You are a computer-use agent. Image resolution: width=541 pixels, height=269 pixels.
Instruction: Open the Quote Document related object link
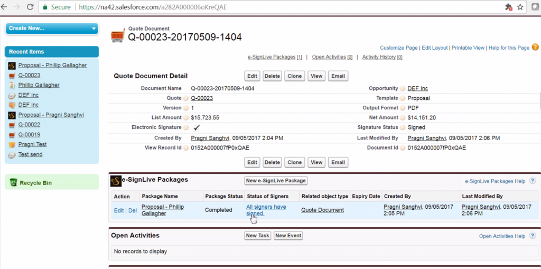(x=322, y=210)
